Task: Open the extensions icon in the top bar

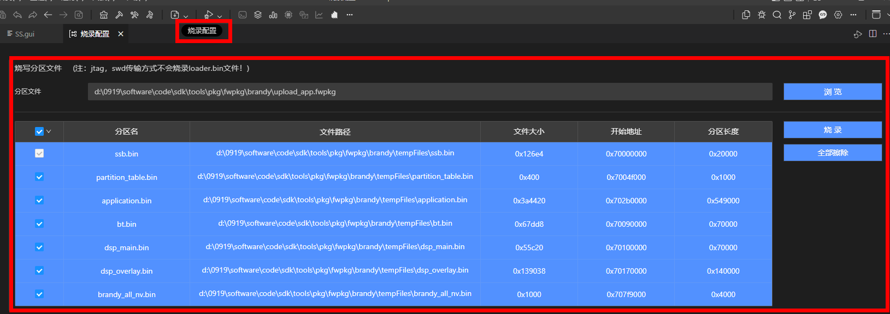Action: tap(808, 15)
